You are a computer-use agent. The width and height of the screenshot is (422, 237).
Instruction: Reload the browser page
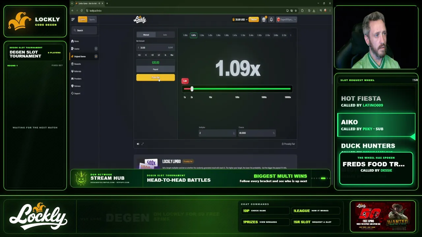click(x=81, y=11)
